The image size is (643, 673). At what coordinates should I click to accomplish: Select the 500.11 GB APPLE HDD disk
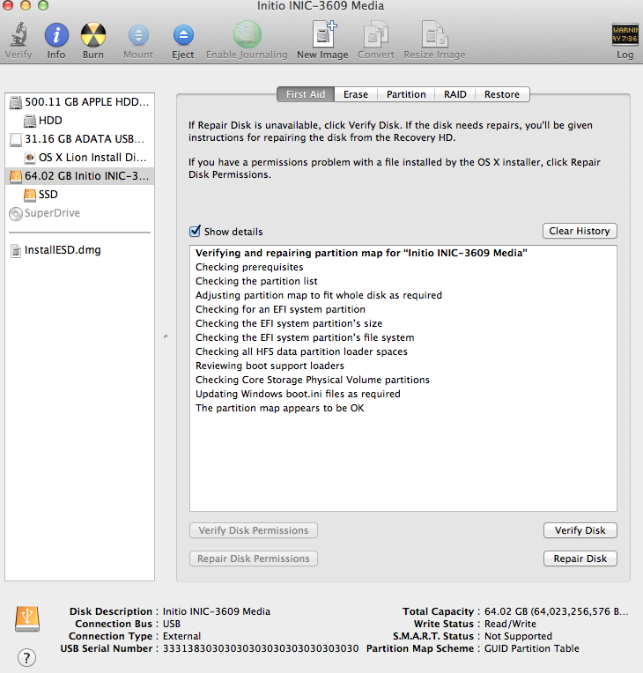(80, 102)
